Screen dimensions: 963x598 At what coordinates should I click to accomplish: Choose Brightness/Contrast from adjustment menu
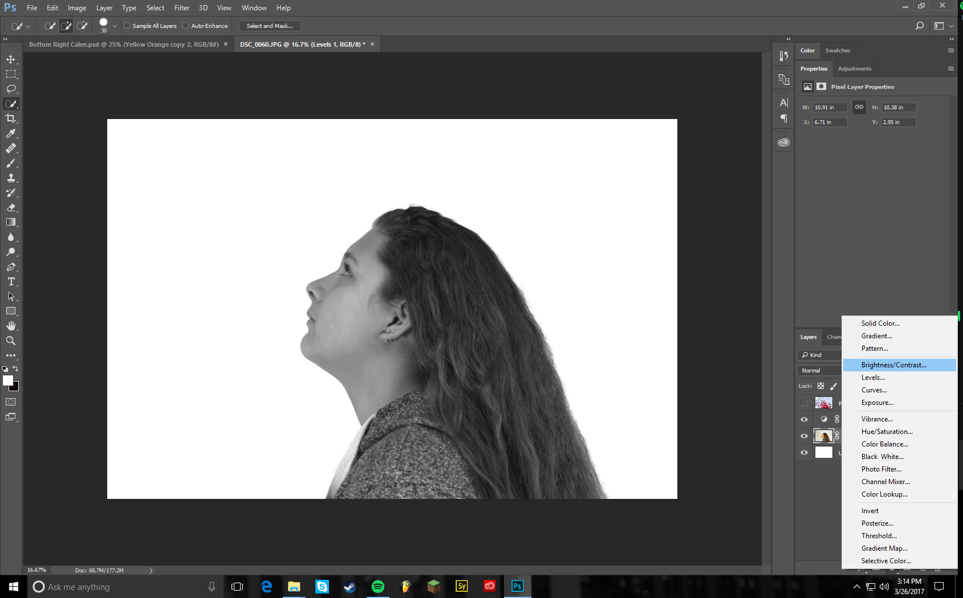pyautogui.click(x=899, y=365)
